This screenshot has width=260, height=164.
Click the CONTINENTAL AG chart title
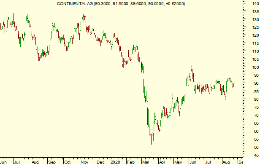point(121,4)
